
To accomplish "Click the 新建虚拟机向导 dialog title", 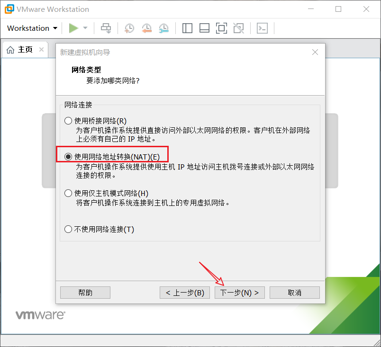I will [x=85, y=53].
